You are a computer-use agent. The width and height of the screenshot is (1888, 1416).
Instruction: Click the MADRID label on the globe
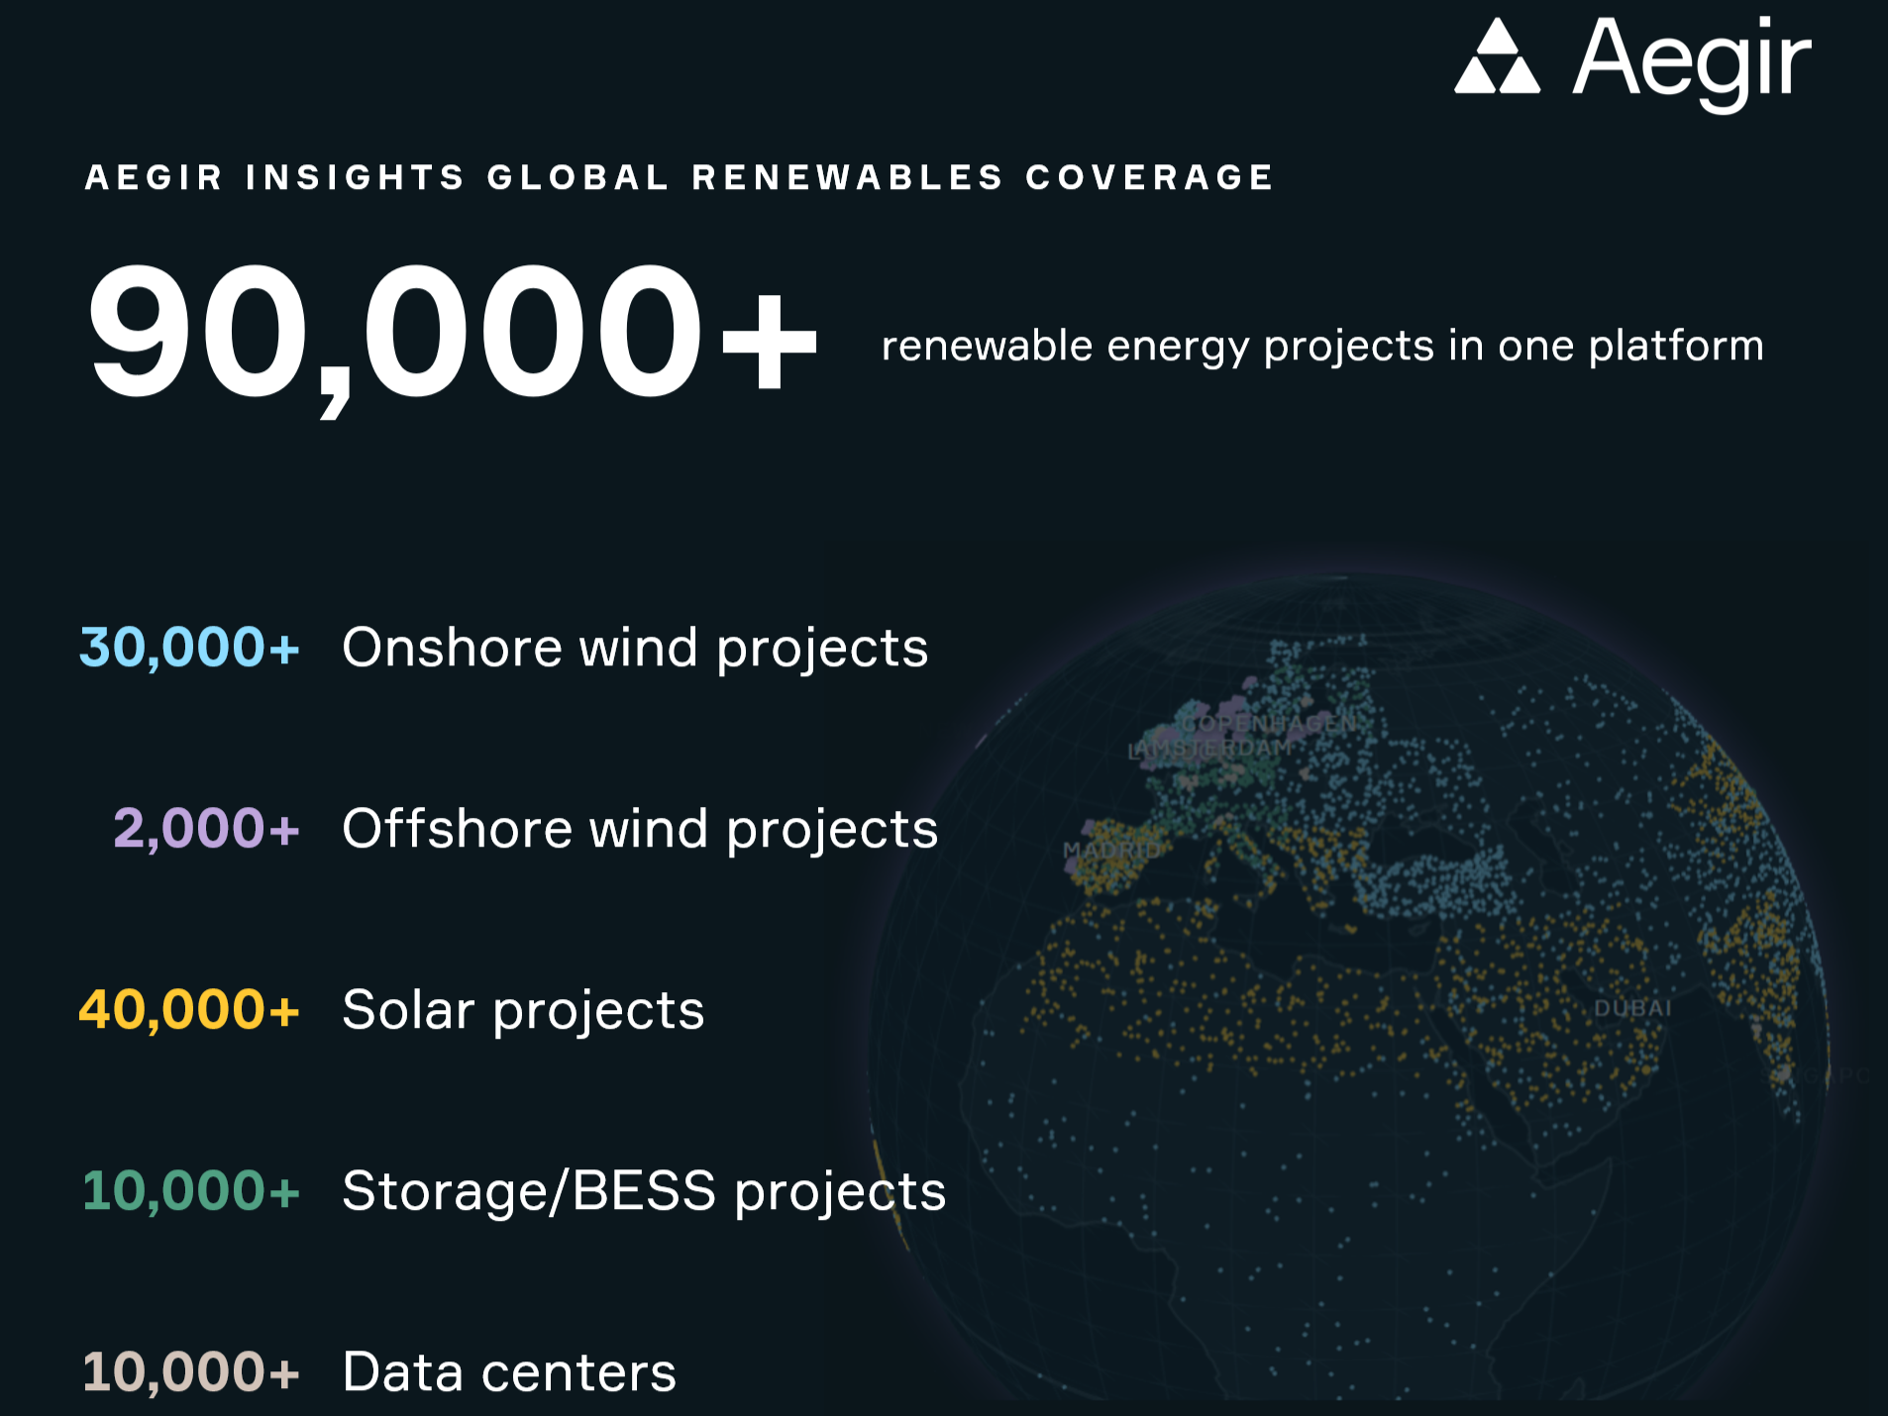tap(1111, 851)
